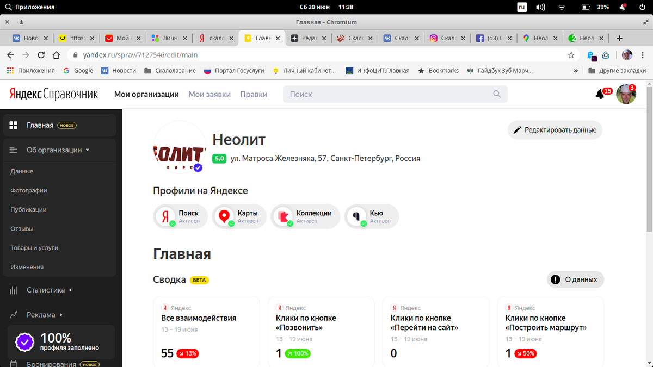Click «Перейти на сайт» clicks card
The image size is (653, 367).
tap(436, 332)
